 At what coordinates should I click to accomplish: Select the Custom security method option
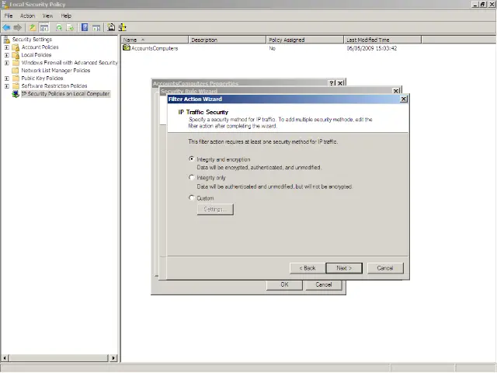[193, 198]
